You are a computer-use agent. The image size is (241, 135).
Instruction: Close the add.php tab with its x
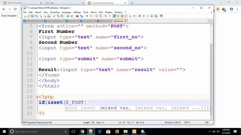point(125,21)
